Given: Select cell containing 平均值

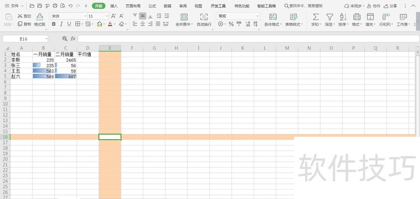Looking at the screenshot, I should click(88, 54).
